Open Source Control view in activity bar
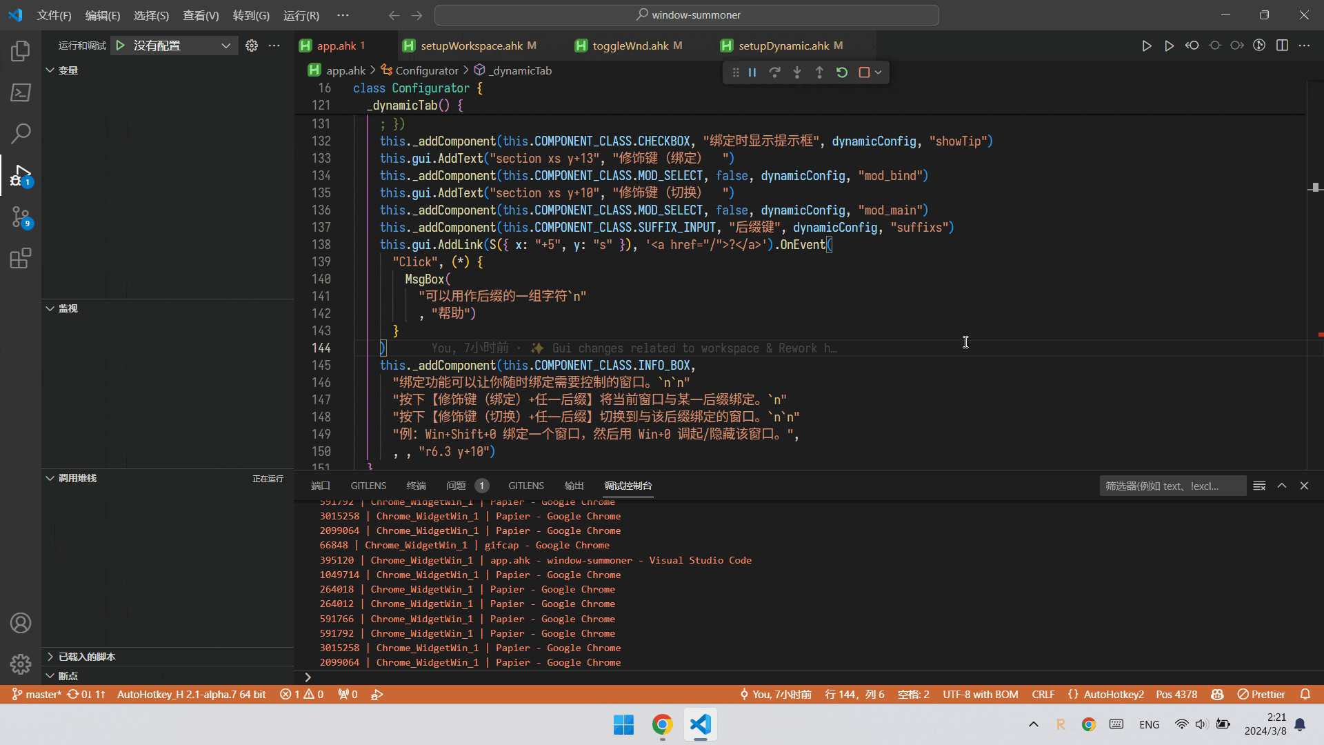This screenshot has height=745, width=1324. tap(21, 218)
